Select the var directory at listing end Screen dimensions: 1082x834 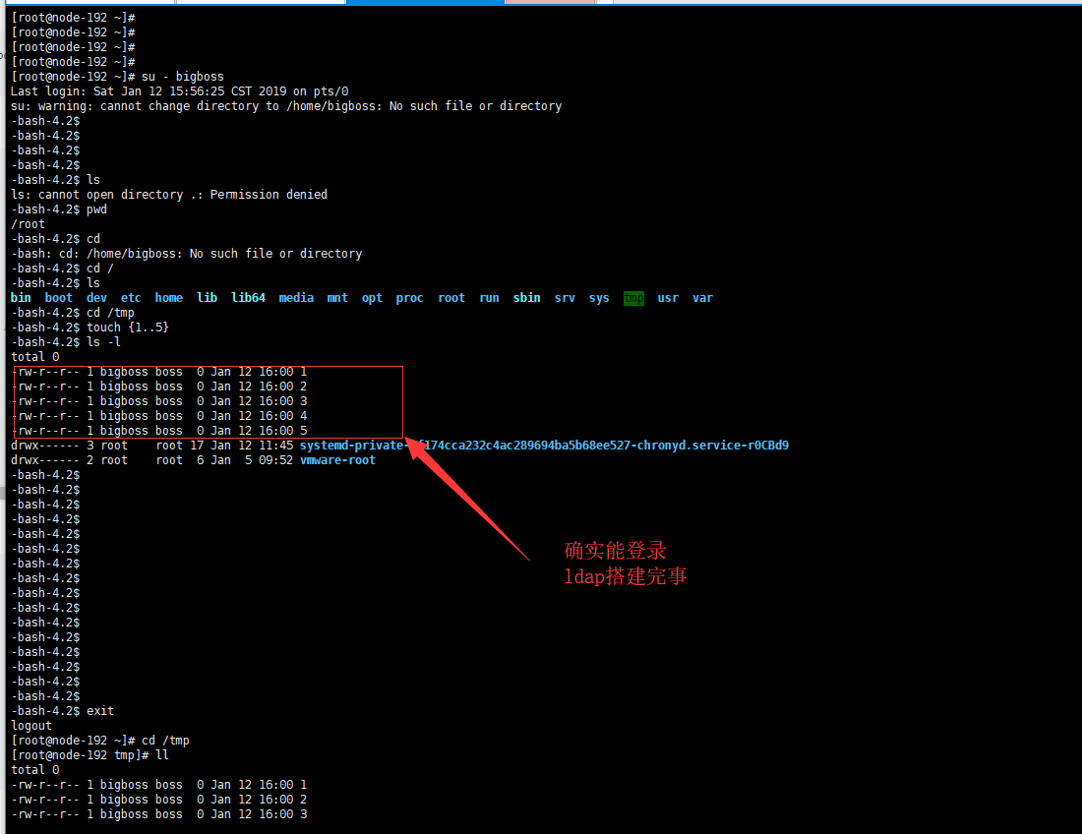coord(702,297)
